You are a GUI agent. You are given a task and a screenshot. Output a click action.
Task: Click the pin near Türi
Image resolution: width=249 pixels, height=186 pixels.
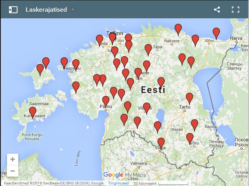pyautogui.click(x=138, y=73)
